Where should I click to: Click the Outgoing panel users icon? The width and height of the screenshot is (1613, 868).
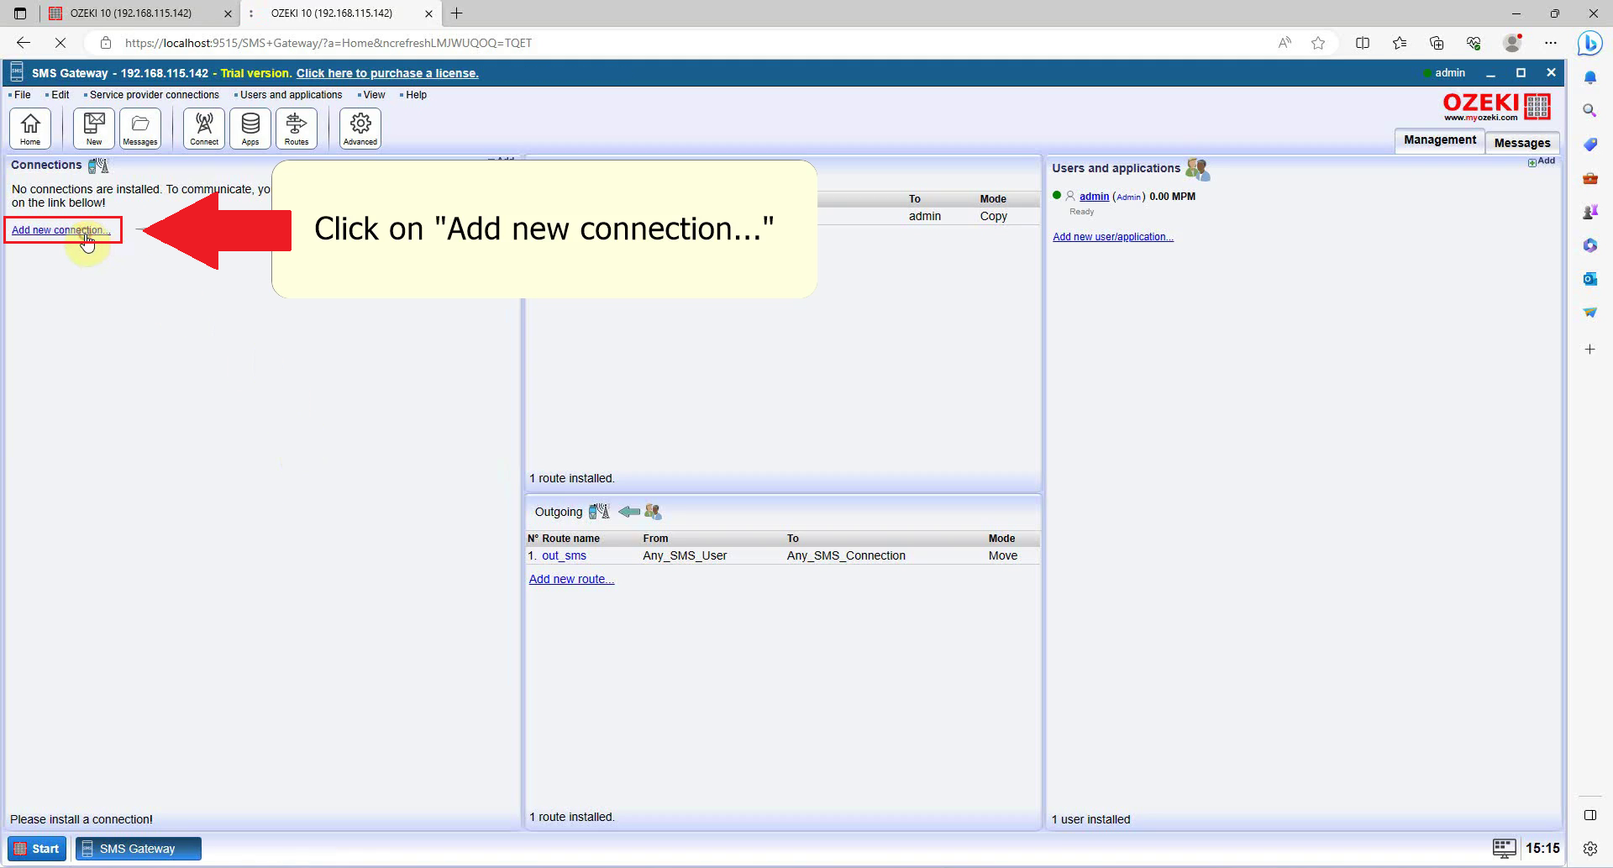[653, 512]
